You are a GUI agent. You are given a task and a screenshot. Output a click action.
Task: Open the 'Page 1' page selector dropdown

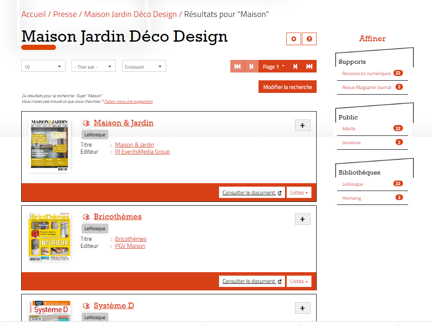click(x=274, y=66)
